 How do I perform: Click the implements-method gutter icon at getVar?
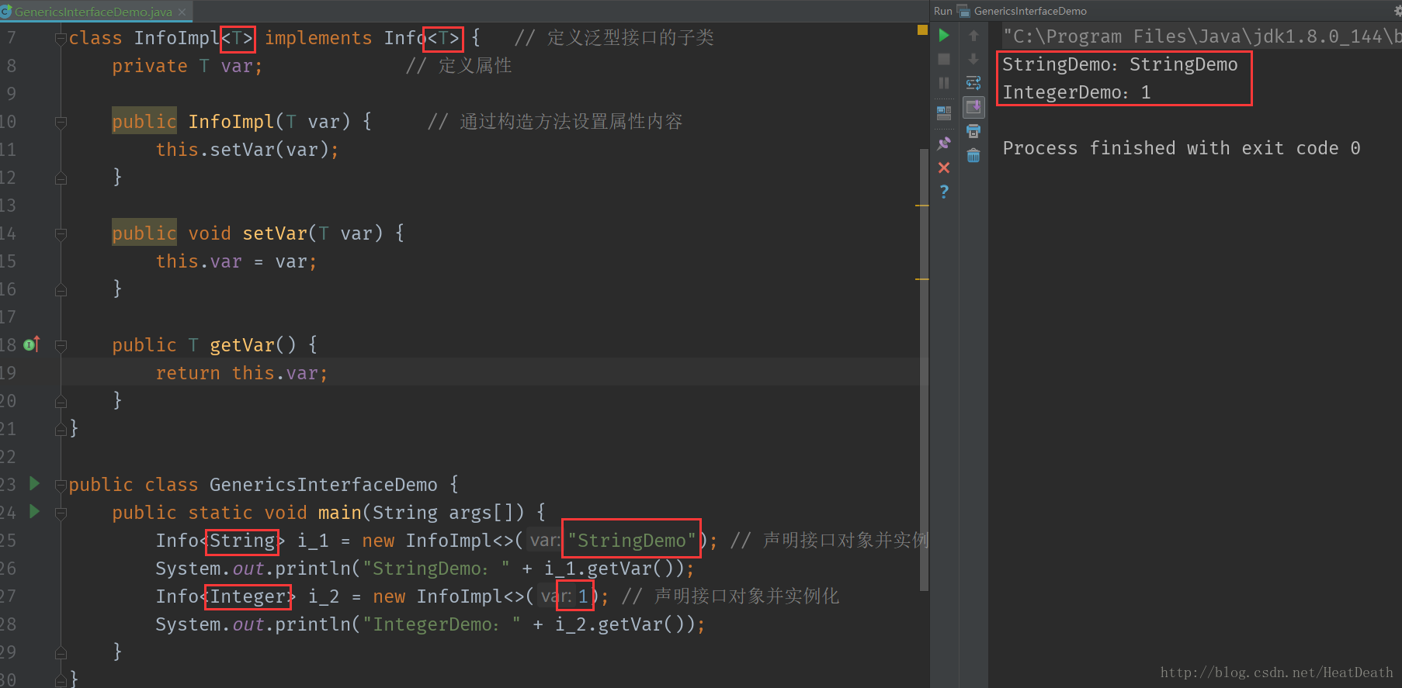click(32, 344)
